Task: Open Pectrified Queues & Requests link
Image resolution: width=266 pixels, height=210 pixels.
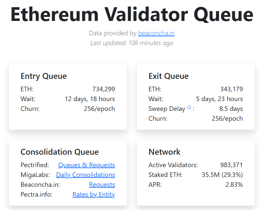Action: click(87, 165)
